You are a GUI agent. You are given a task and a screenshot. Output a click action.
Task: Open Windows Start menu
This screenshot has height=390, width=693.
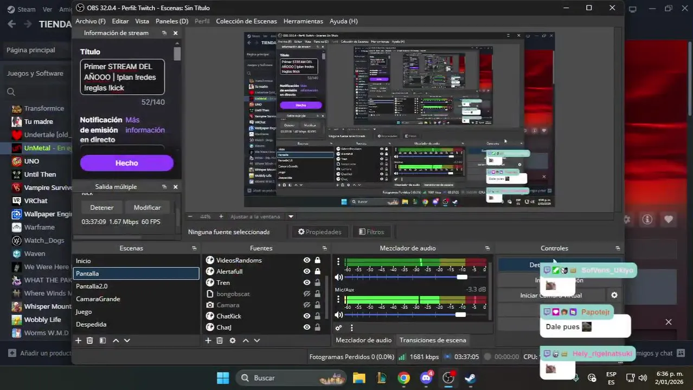(222, 378)
